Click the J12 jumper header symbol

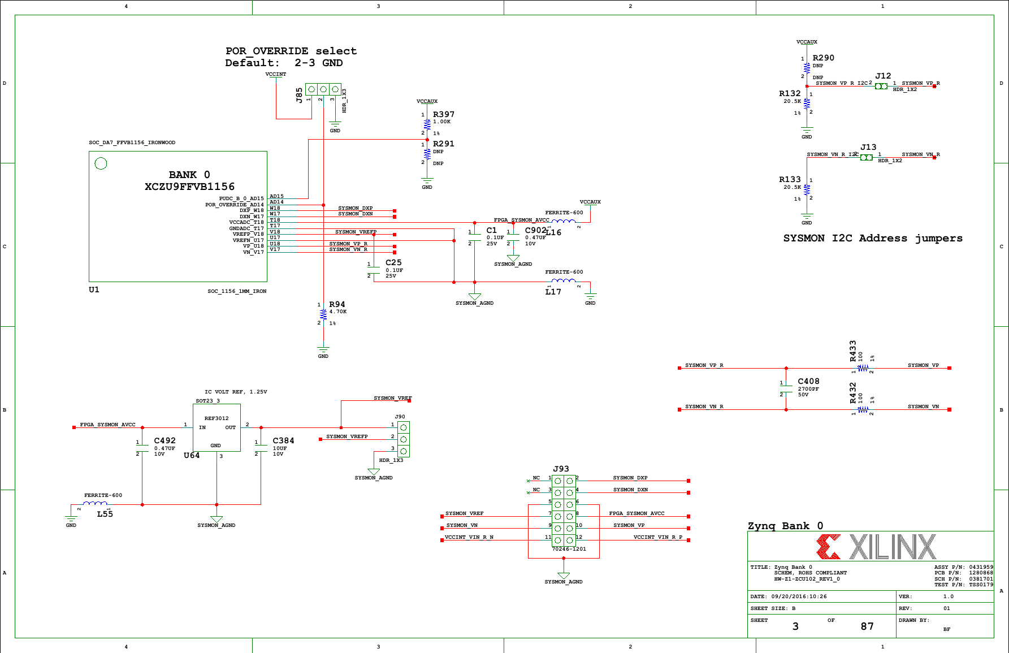click(881, 87)
